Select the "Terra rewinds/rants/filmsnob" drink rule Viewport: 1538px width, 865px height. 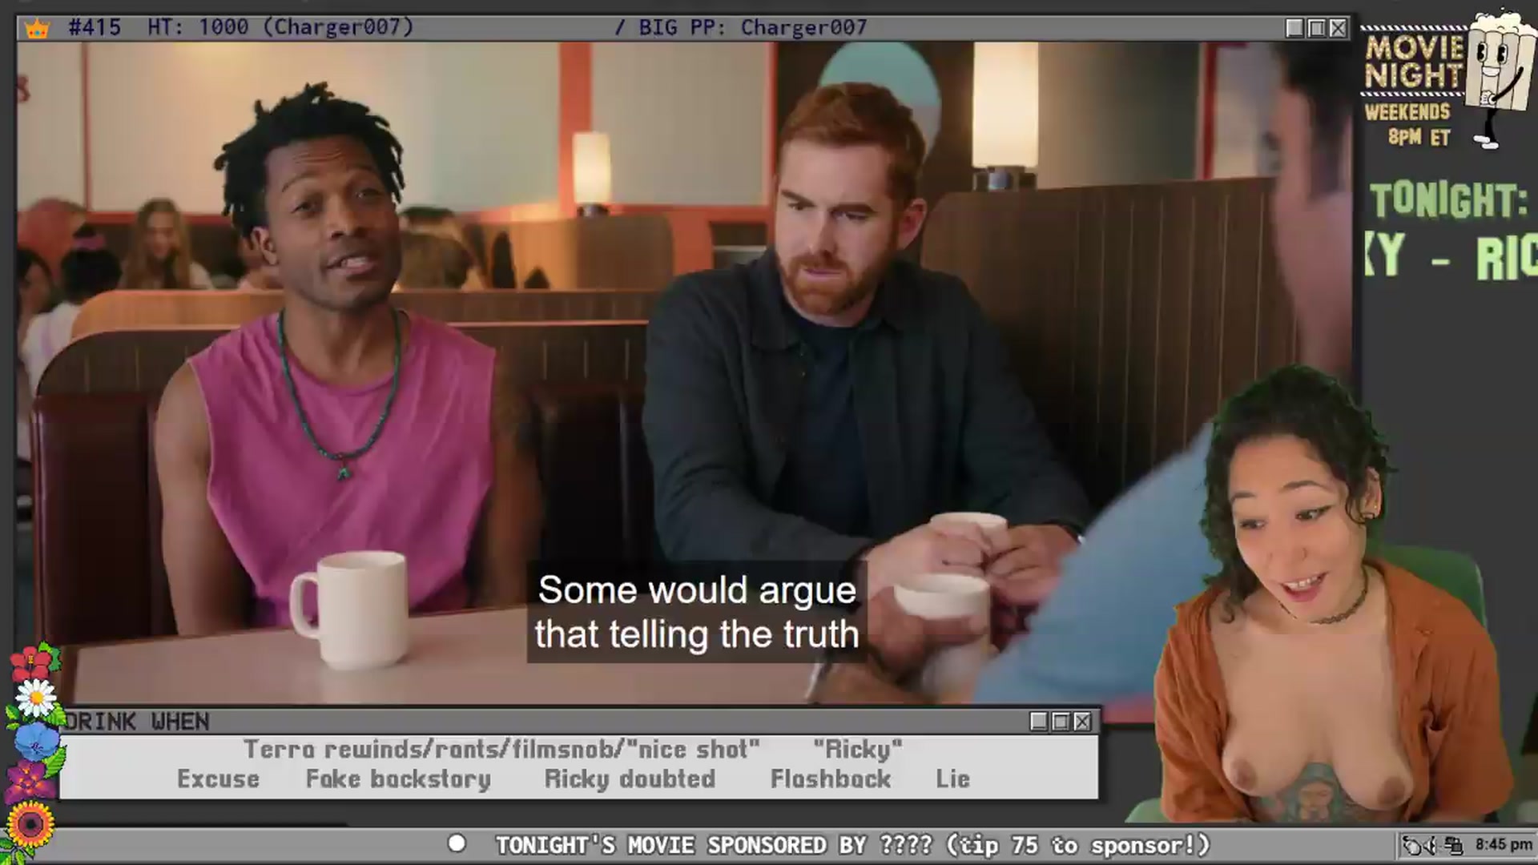tap(501, 749)
